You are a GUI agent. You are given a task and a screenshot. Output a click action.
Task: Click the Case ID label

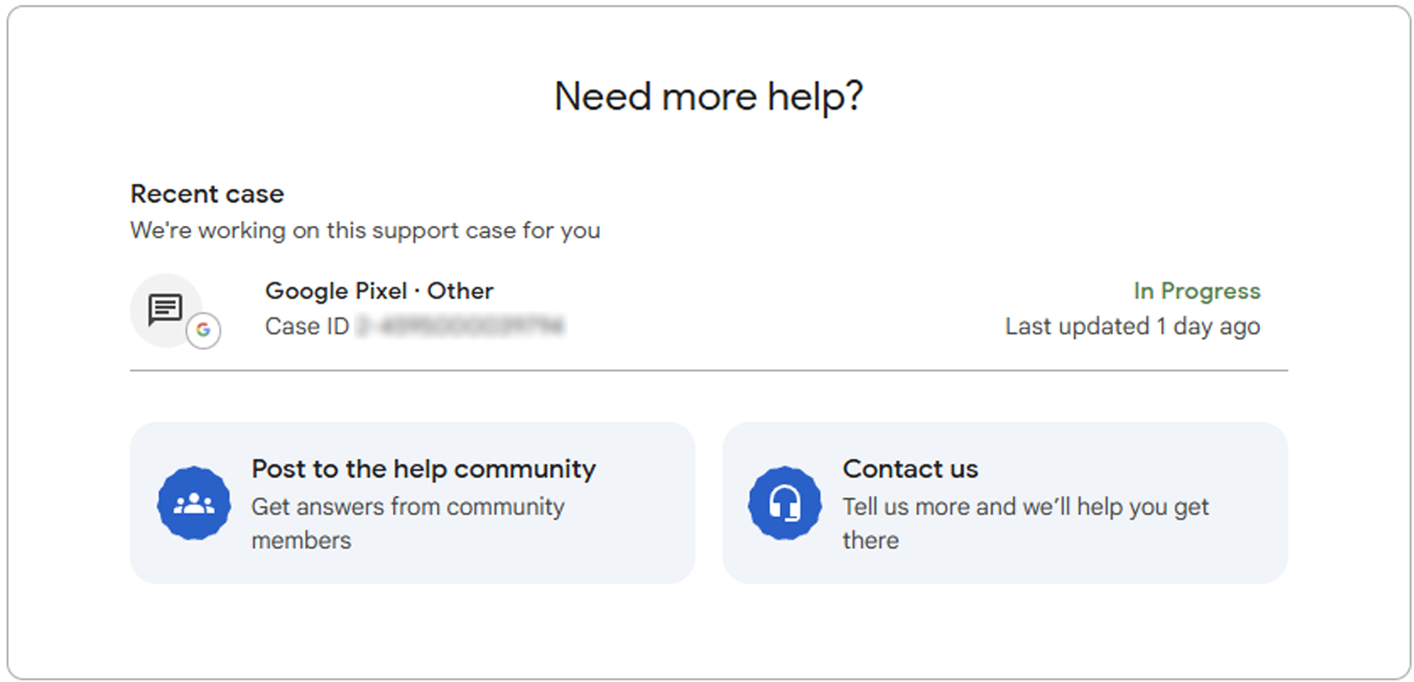(x=306, y=326)
